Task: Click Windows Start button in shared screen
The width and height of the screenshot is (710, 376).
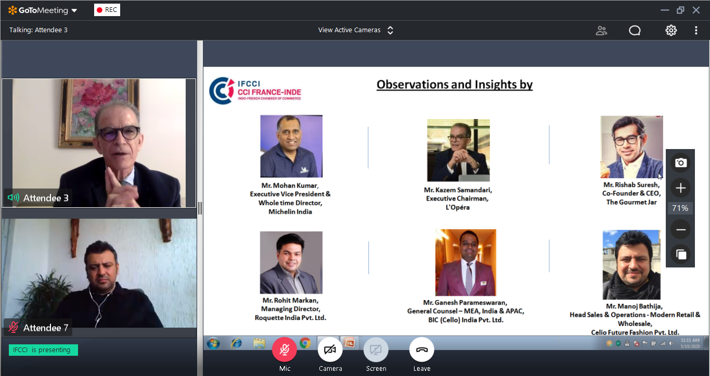Action: point(213,343)
